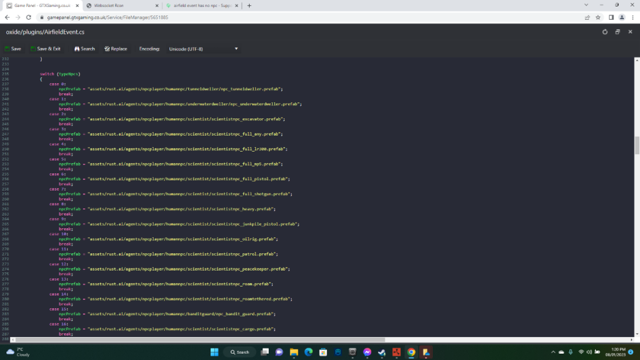Go back in browser history
Screen dimensions: 640x360
click(x=7, y=17)
